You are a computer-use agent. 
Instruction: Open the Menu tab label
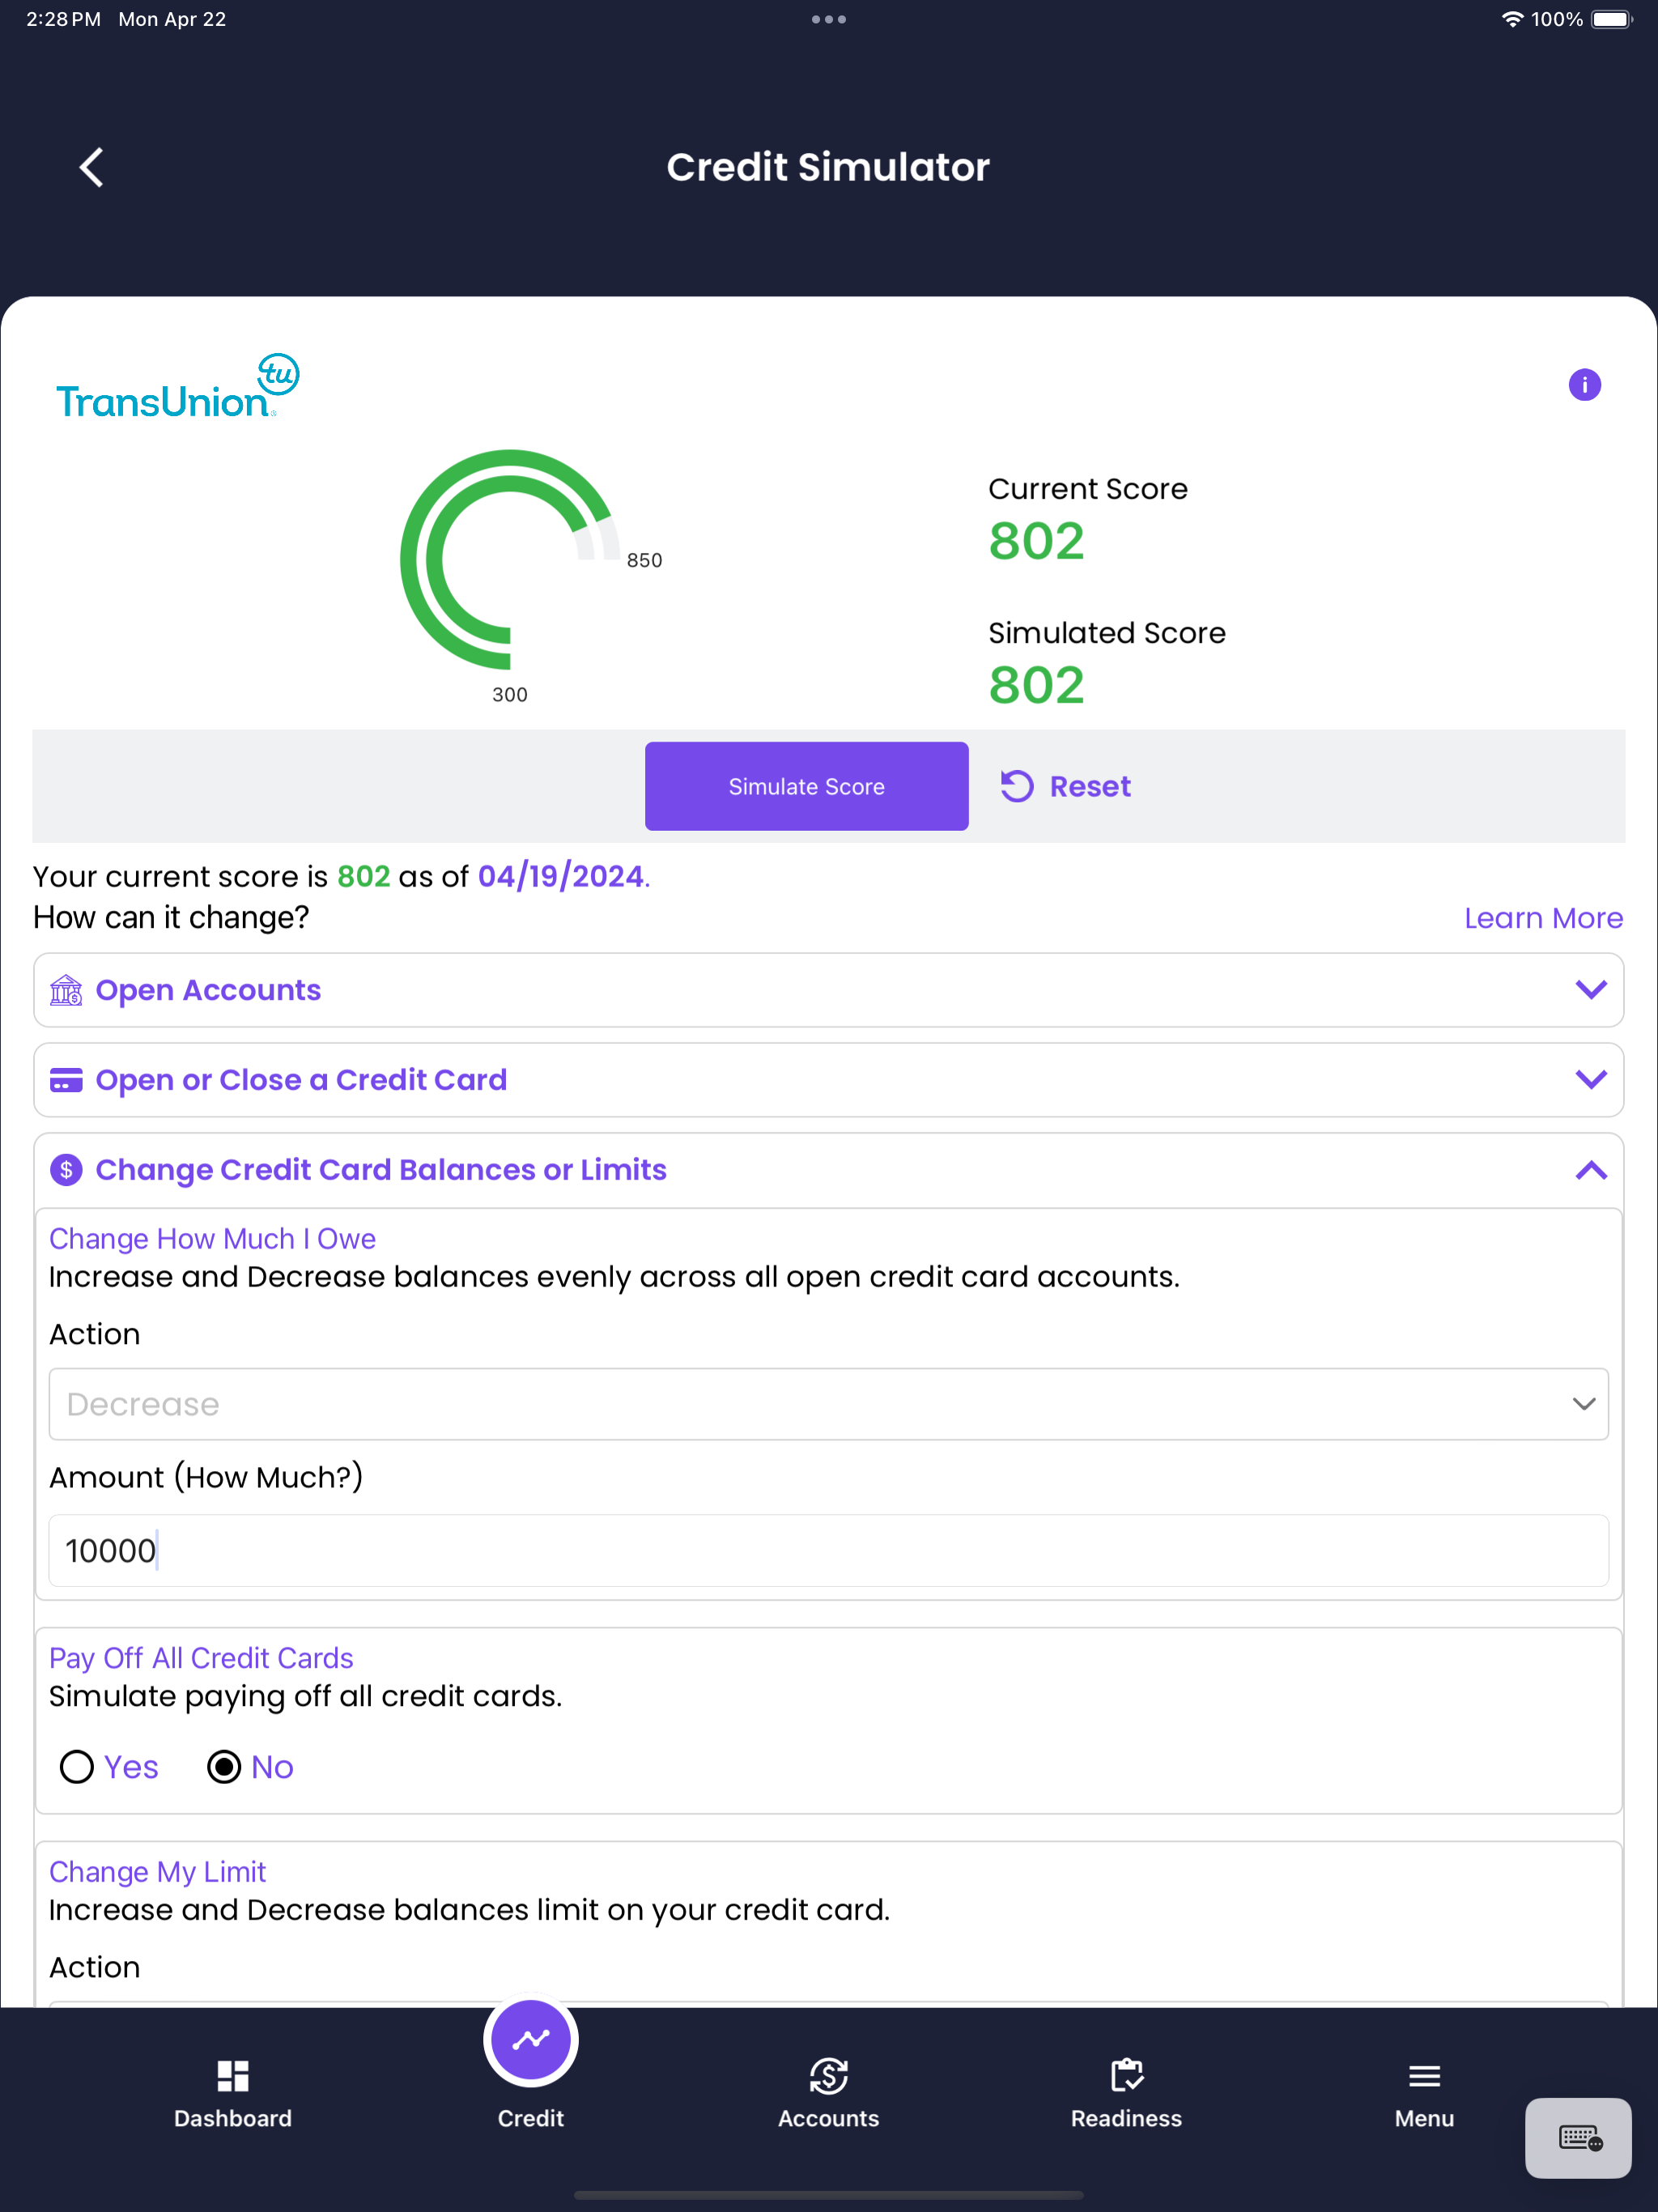point(1424,2118)
